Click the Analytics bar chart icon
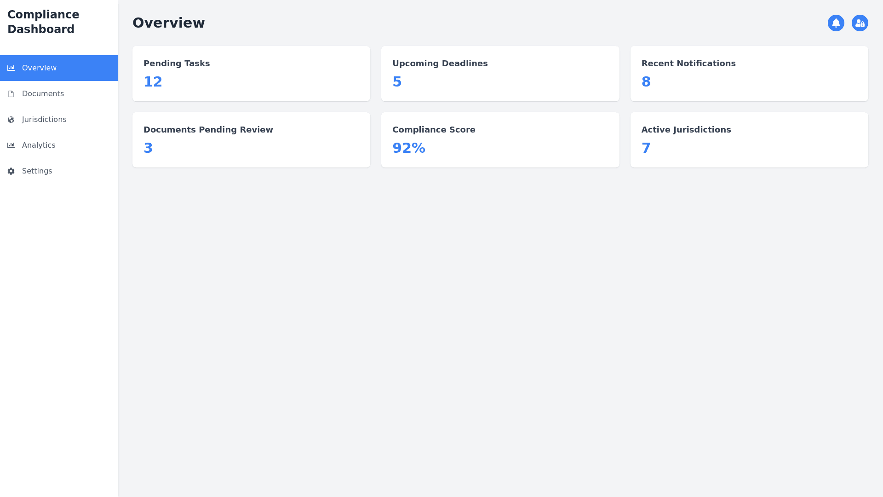 [11, 145]
